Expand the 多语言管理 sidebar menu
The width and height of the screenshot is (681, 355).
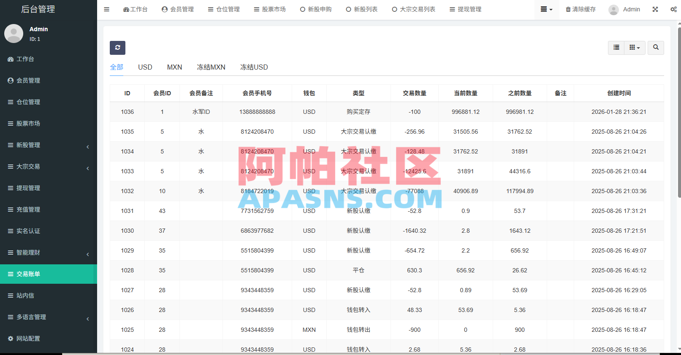[x=49, y=317]
